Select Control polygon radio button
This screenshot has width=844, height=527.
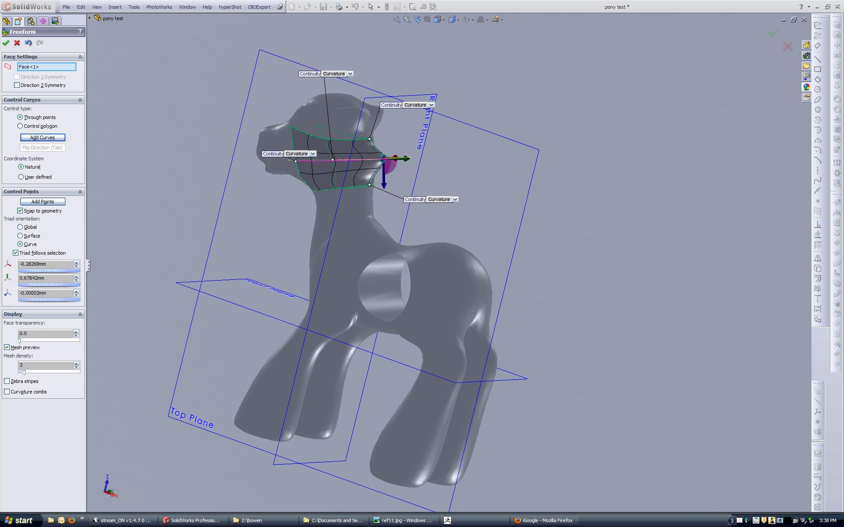point(20,126)
